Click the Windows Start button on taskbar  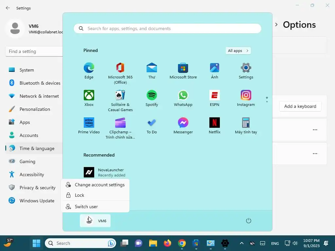pos(36,243)
